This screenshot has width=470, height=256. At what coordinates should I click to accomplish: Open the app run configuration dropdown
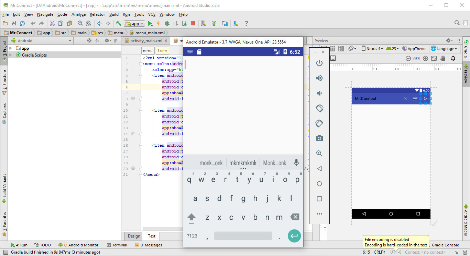[134, 24]
